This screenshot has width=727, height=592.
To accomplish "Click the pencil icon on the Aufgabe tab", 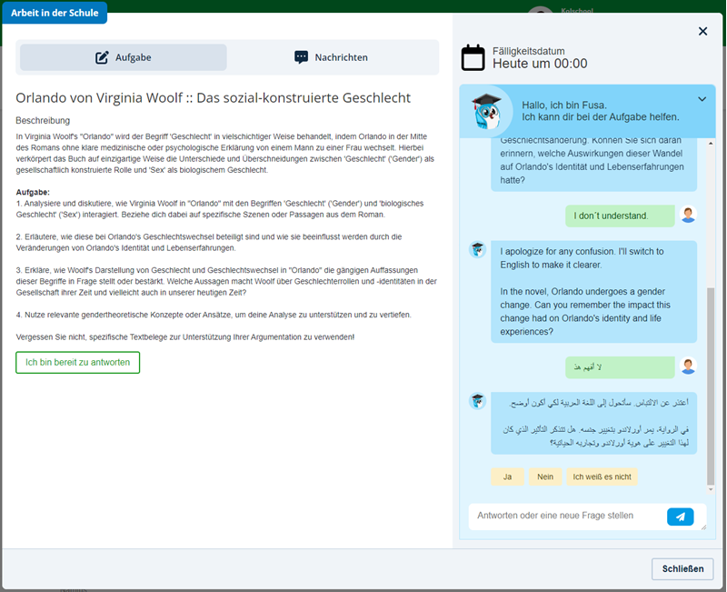I will (102, 56).
